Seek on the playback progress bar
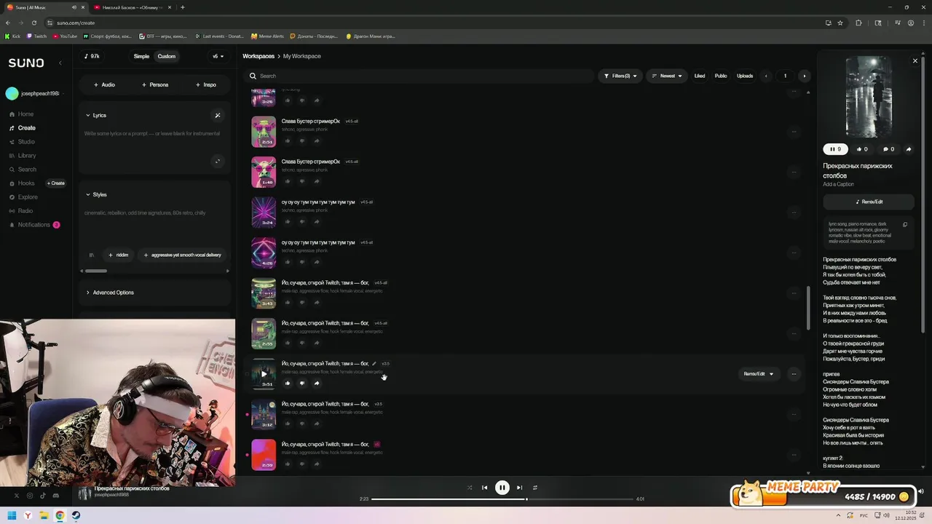The width and height of the screenshot is (932, 524). point(502,499)
